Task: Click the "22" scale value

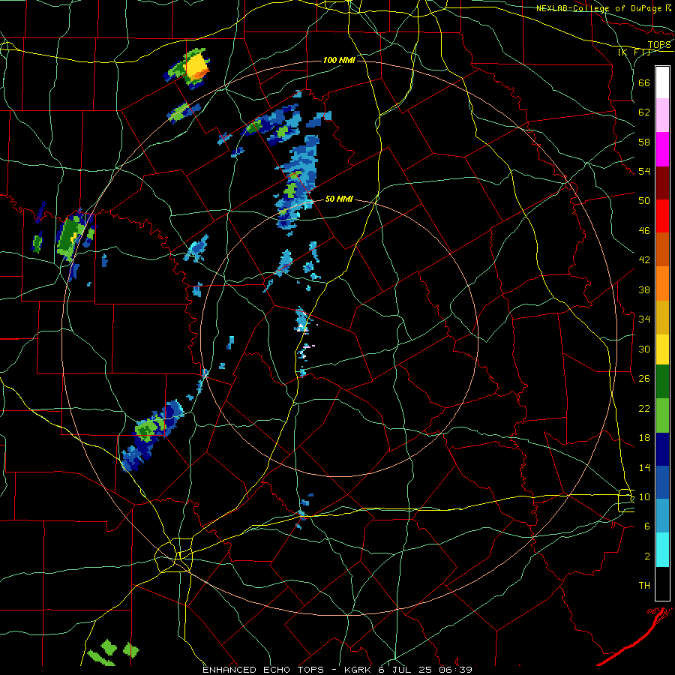Action: 644,409
